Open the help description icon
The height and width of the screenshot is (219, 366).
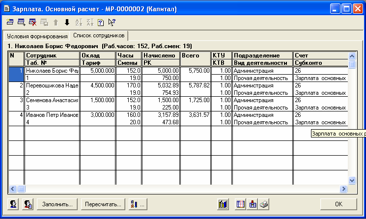[x=100, y=22]
